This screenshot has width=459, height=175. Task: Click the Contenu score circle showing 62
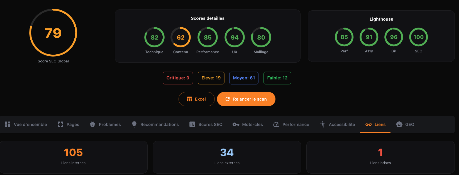point(180,37)
